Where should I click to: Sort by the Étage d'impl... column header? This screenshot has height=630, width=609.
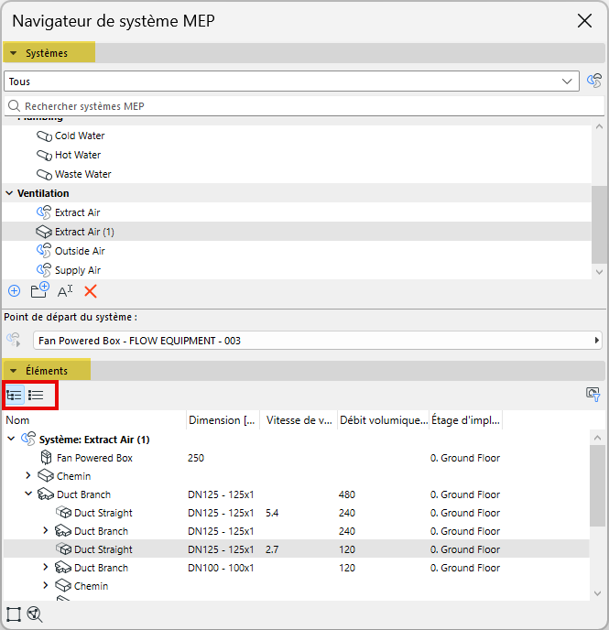point(465,420)
